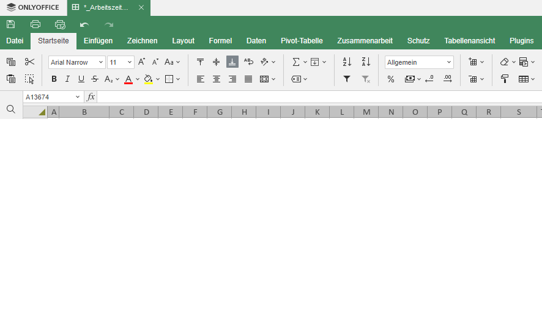
Task: Click the Cut scissors icon
Action: pyautogui.click(x=29, y=62)
